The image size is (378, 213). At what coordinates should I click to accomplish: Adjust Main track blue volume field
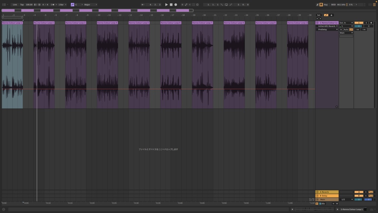(x=368, y=199)
